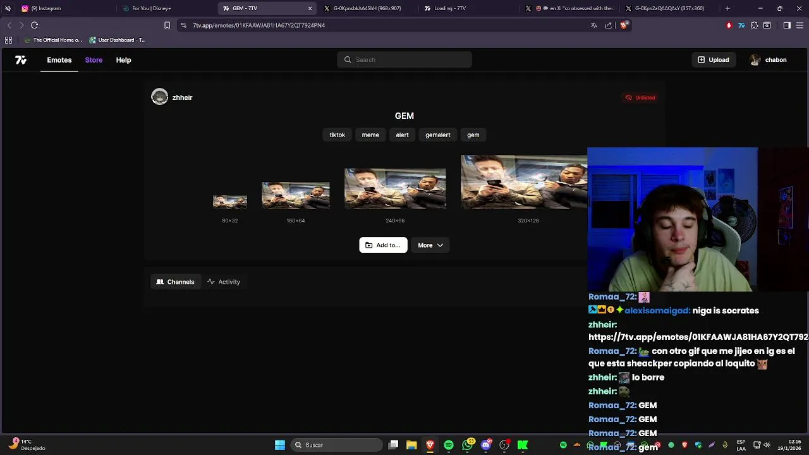Close the GEM - 7TV browser tab
Screen dimensions: 809x455
(310, 8)
